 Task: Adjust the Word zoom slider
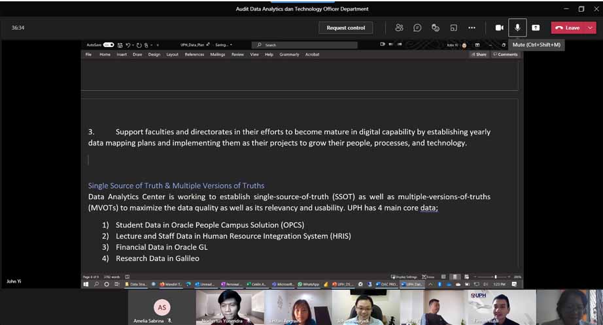point(495,277)
